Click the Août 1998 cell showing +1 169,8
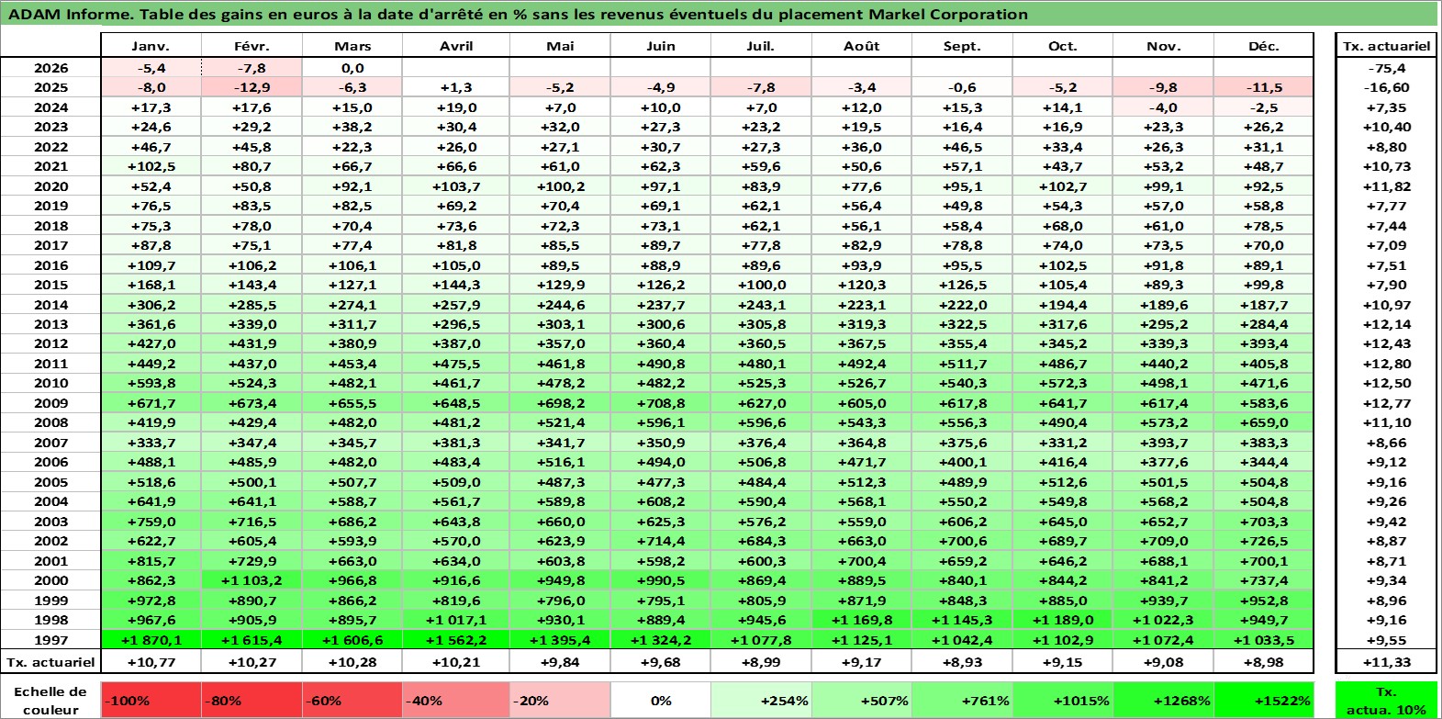This screenshot has height=719, width=1442. tap(861, 620)
